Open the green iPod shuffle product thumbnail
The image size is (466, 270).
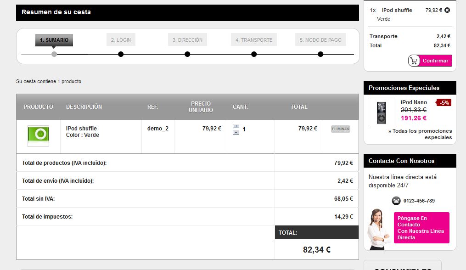point(38,135)
